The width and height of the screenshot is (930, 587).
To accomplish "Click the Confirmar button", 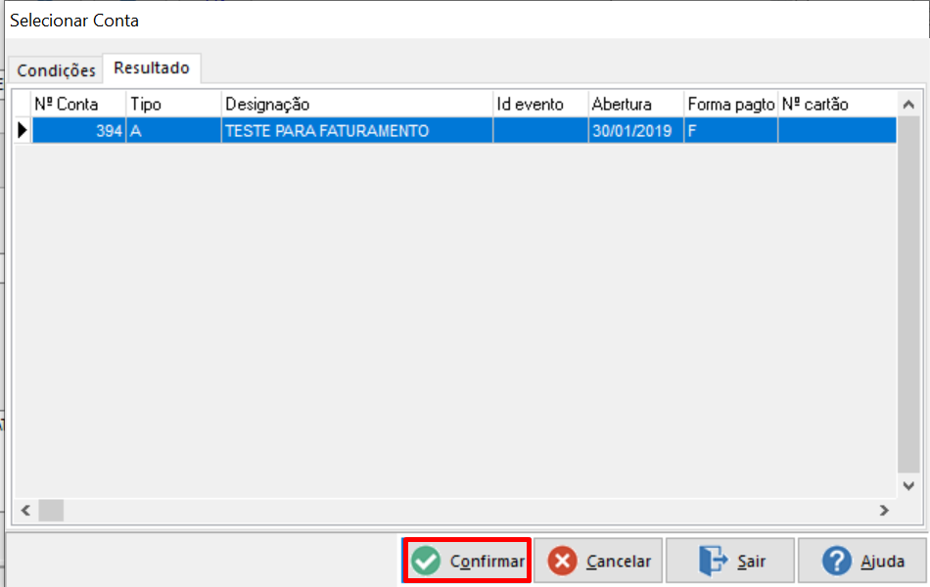I will coord(467,561).
